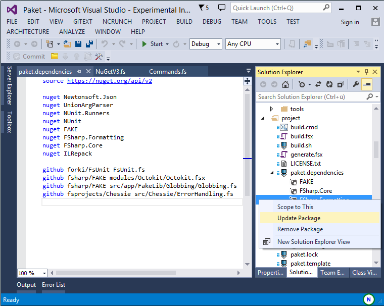Screen dimensions: 384x306
Task: Open the notifications flag icon
Action: [203, 8]
